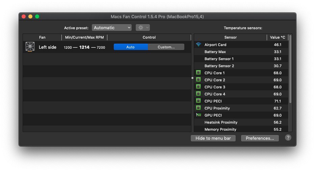The height and width of the screenshot is (171, 315).
Task: Click the Memory Proximity value 55.2
Action: [278, 129]
